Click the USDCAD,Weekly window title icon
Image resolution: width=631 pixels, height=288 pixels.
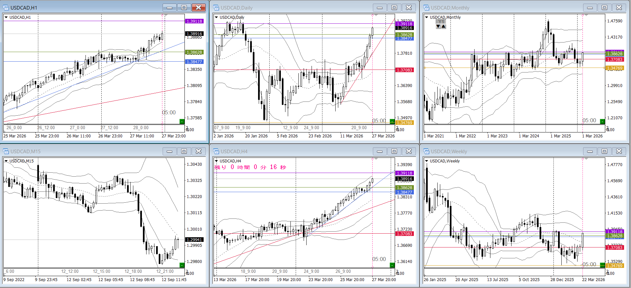[x=426, y=151]
